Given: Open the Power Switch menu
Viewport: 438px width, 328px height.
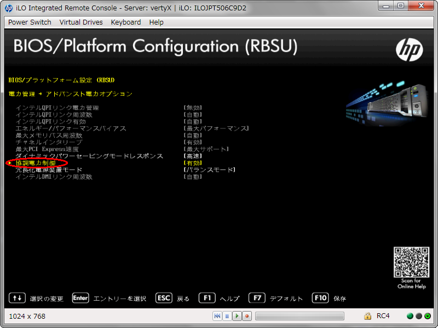Looking at the screenshot, I should (x=30, y=22).
